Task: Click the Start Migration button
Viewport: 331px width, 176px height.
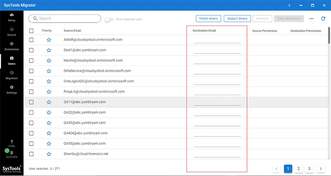Action: pyautogui.click(x=289, y=19)
